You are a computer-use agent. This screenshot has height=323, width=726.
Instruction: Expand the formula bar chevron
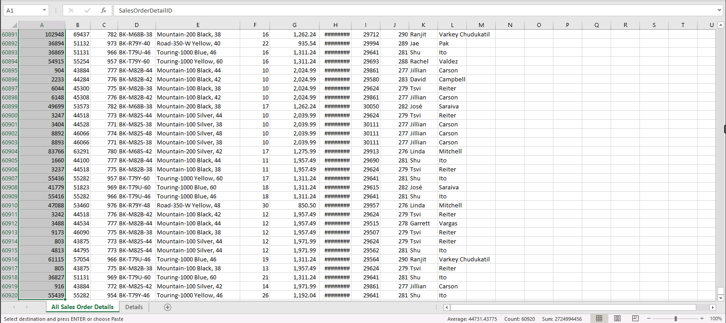pyautogui.click(x=719, y=10)
